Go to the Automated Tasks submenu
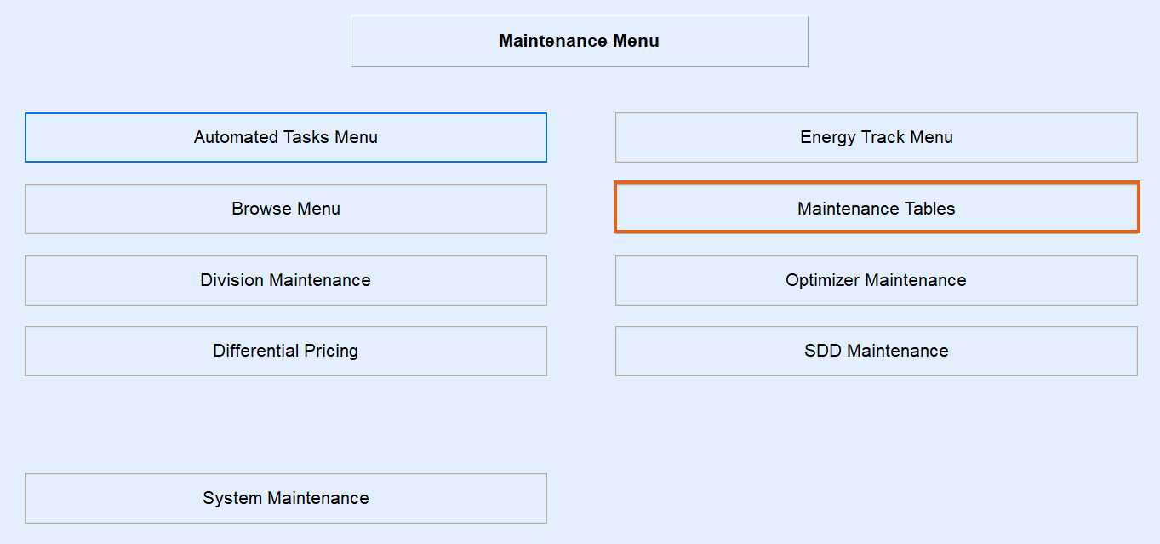This screenshot has height=544, width=1160. coord(285,137)
